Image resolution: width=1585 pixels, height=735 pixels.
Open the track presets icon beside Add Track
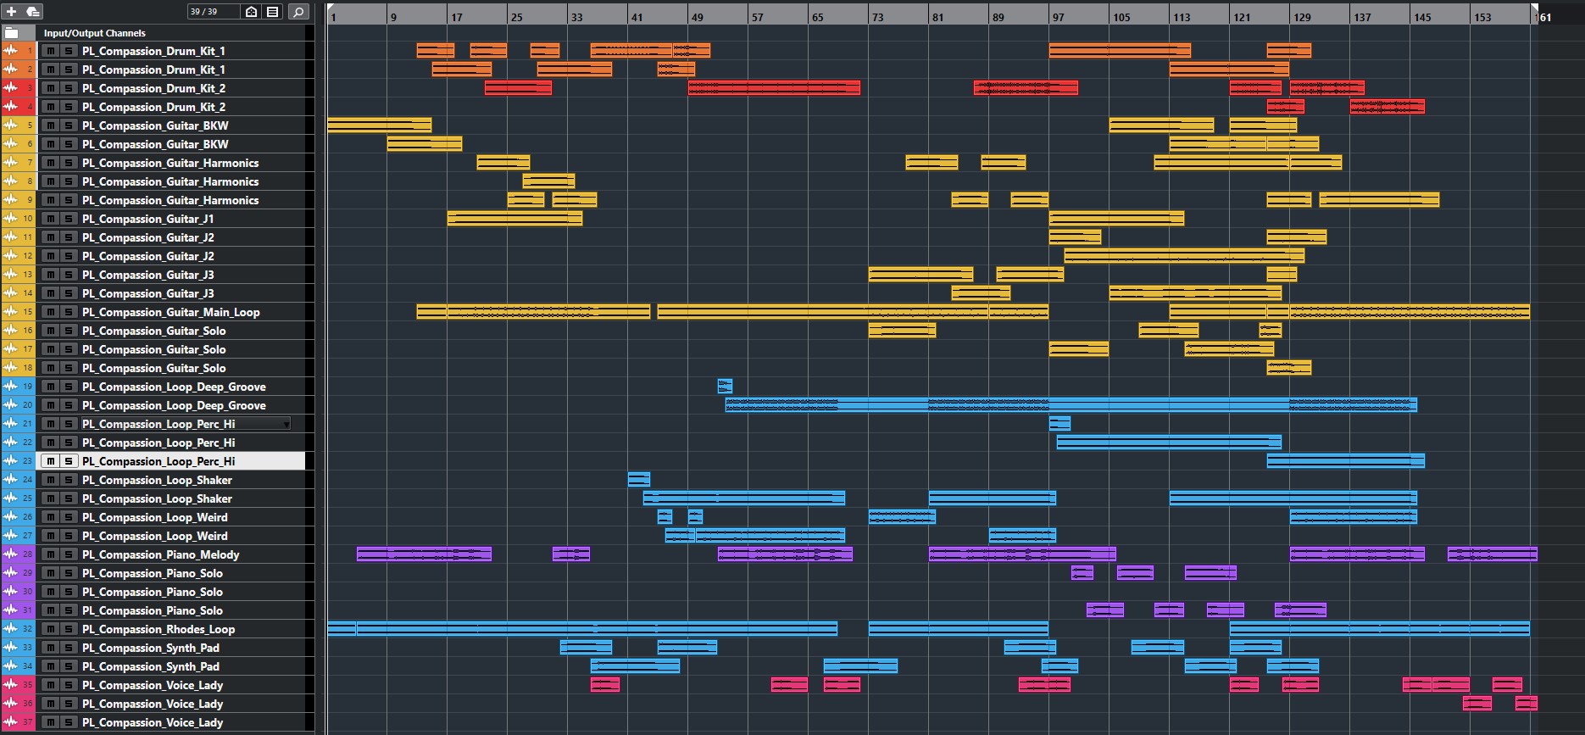[32, 12]
